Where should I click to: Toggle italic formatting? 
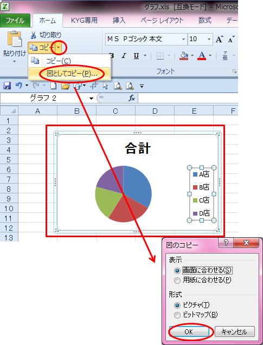click(124, 56)
